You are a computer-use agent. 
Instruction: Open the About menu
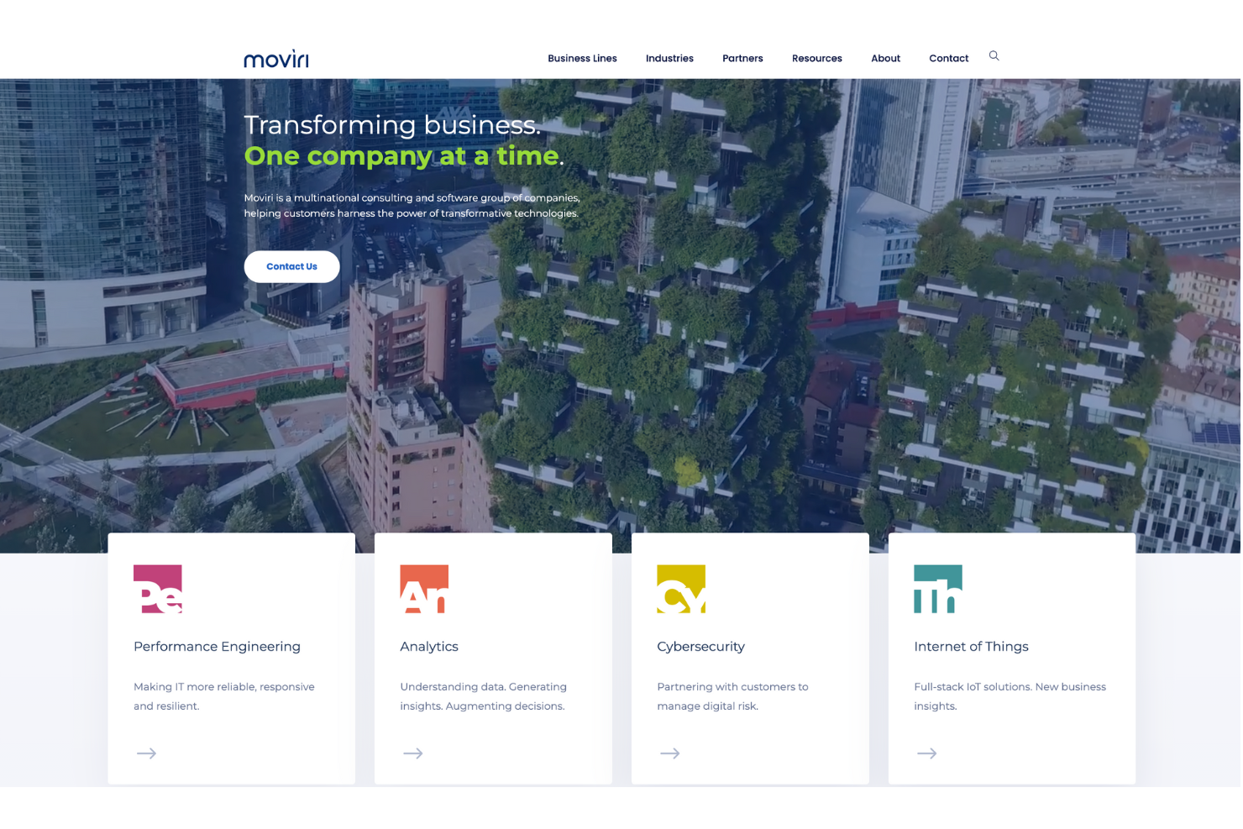pyautogui.click(x=885, y=58)
